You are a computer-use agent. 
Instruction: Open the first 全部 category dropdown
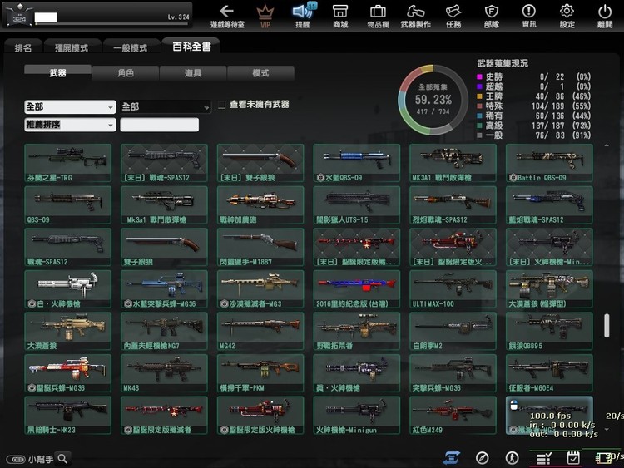point(70,107)
